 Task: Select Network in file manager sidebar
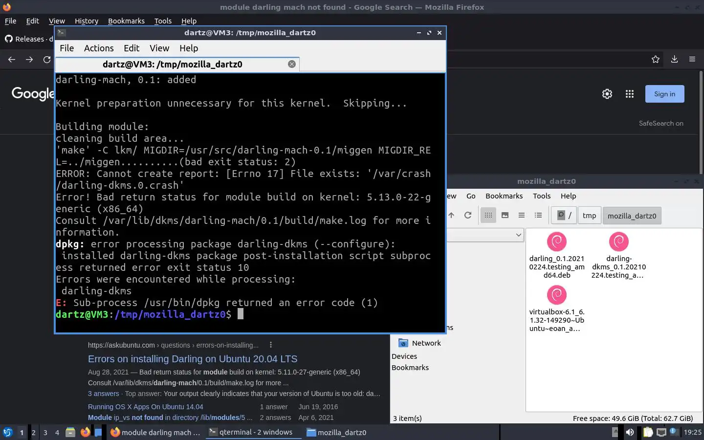419,343
